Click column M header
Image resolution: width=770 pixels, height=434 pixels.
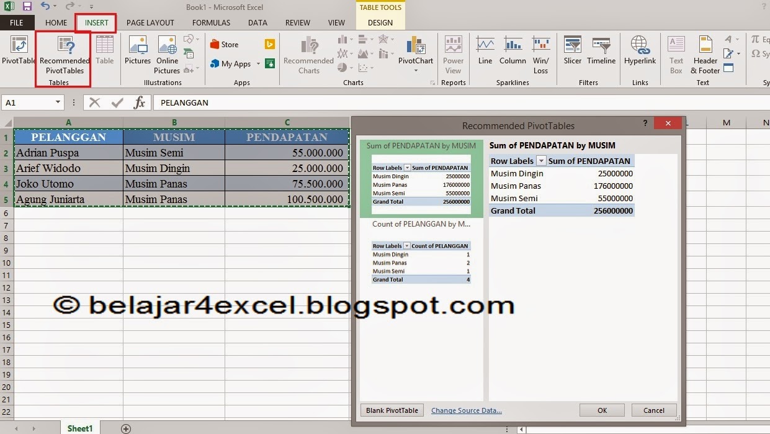tap(727, 123)
